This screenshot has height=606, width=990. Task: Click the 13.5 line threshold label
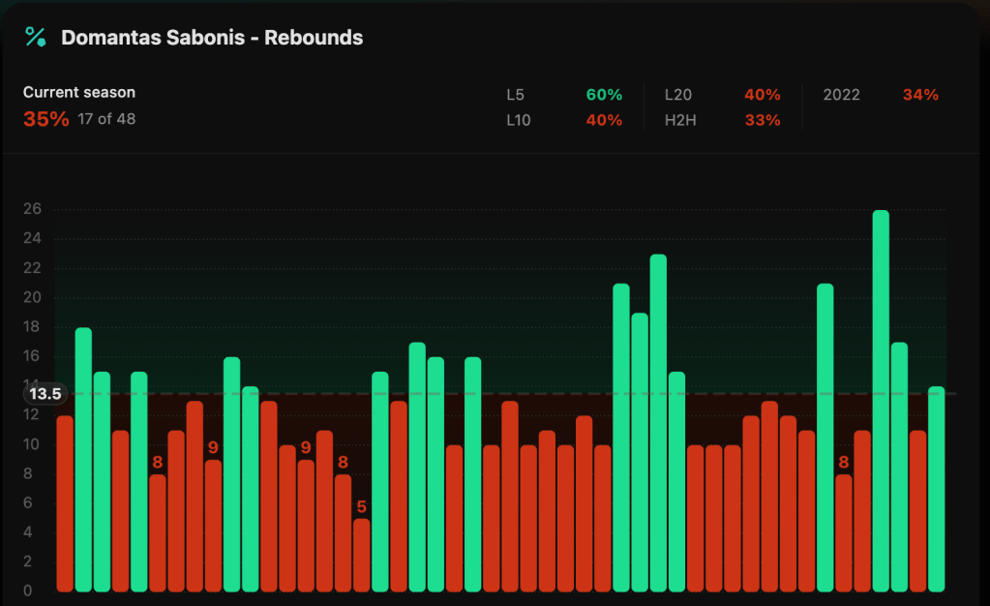coord(45,394)
